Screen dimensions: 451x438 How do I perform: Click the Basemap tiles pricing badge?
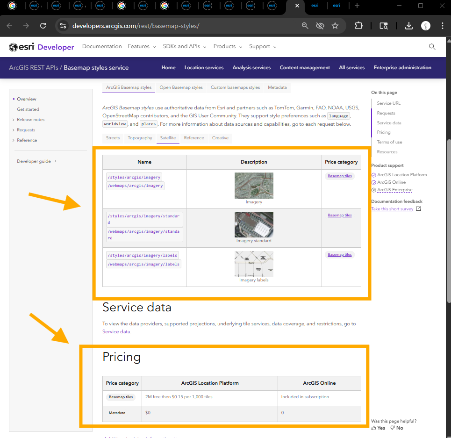point(121,397)
